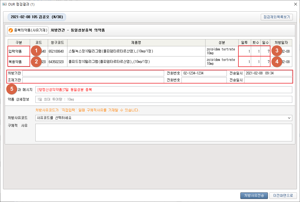Open 점검제외목록보기 list
The height and width of the screenshot is (202, 300).
pos(277,17)
